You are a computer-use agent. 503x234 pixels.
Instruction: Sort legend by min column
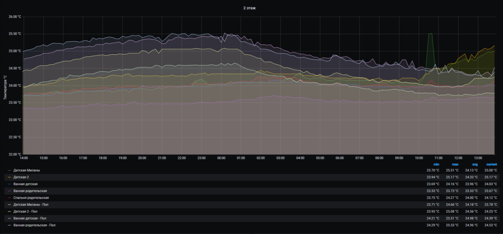point(436,164)
